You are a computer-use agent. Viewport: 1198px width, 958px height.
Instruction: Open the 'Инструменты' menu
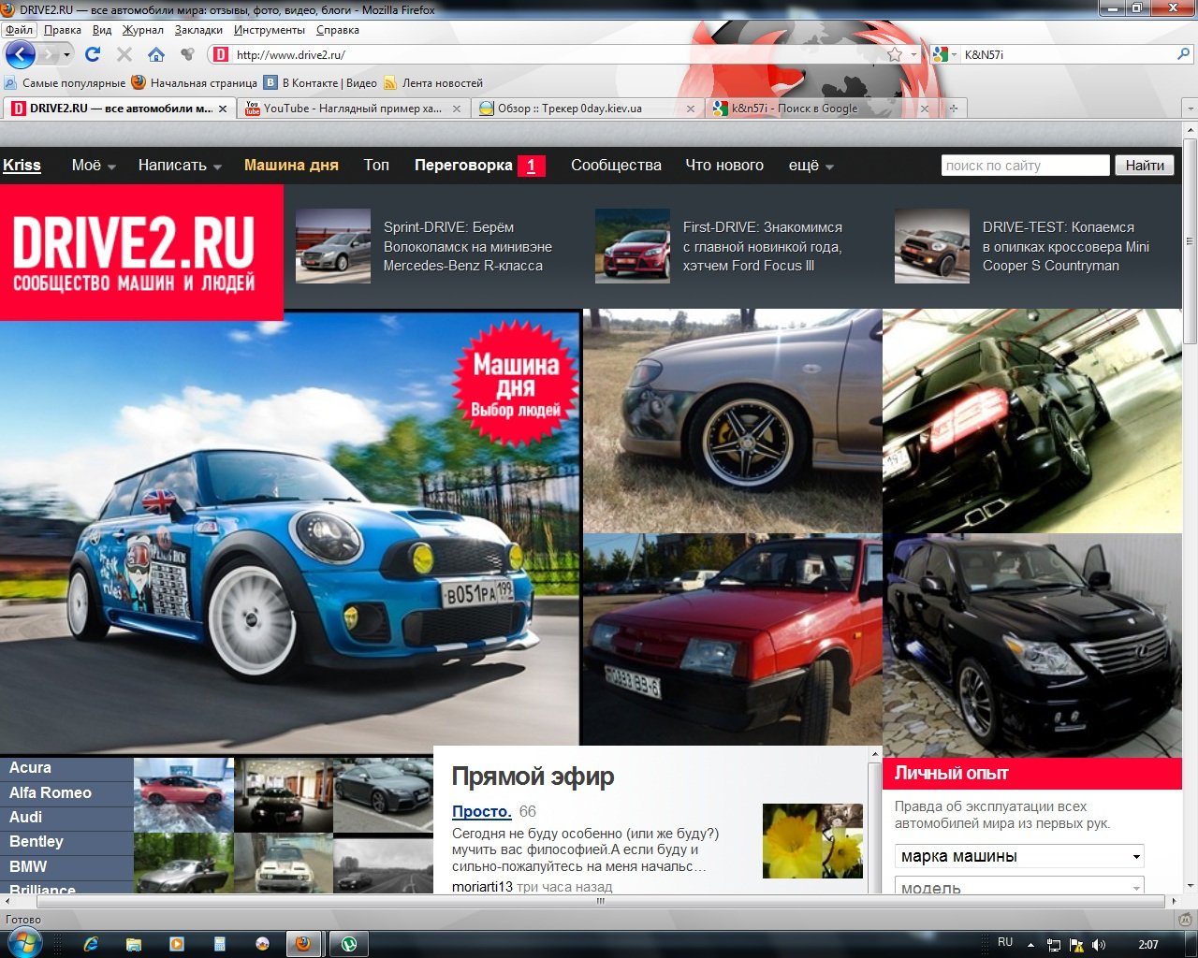270,30
